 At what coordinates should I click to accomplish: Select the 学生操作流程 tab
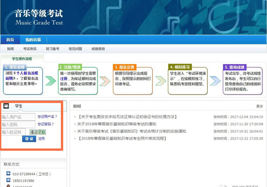(22, 59)
